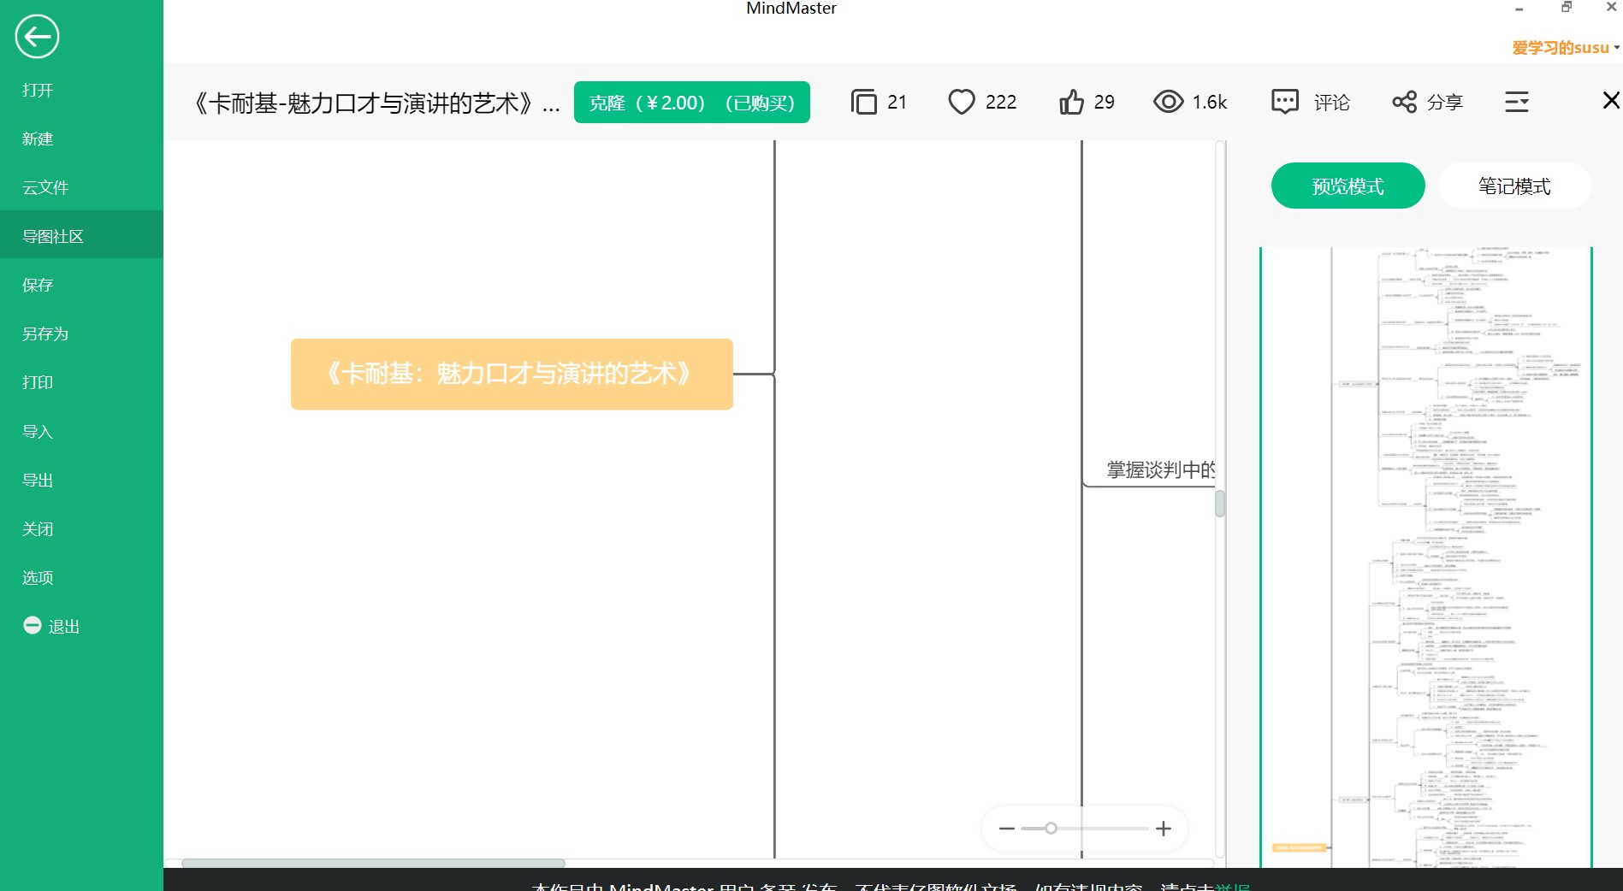Restore the MindMaster window size
This screenshot has width=1623, height=891.
(1566, 7)
